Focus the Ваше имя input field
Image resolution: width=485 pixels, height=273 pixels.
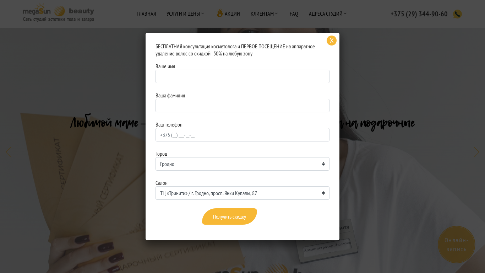click(243, 76)
